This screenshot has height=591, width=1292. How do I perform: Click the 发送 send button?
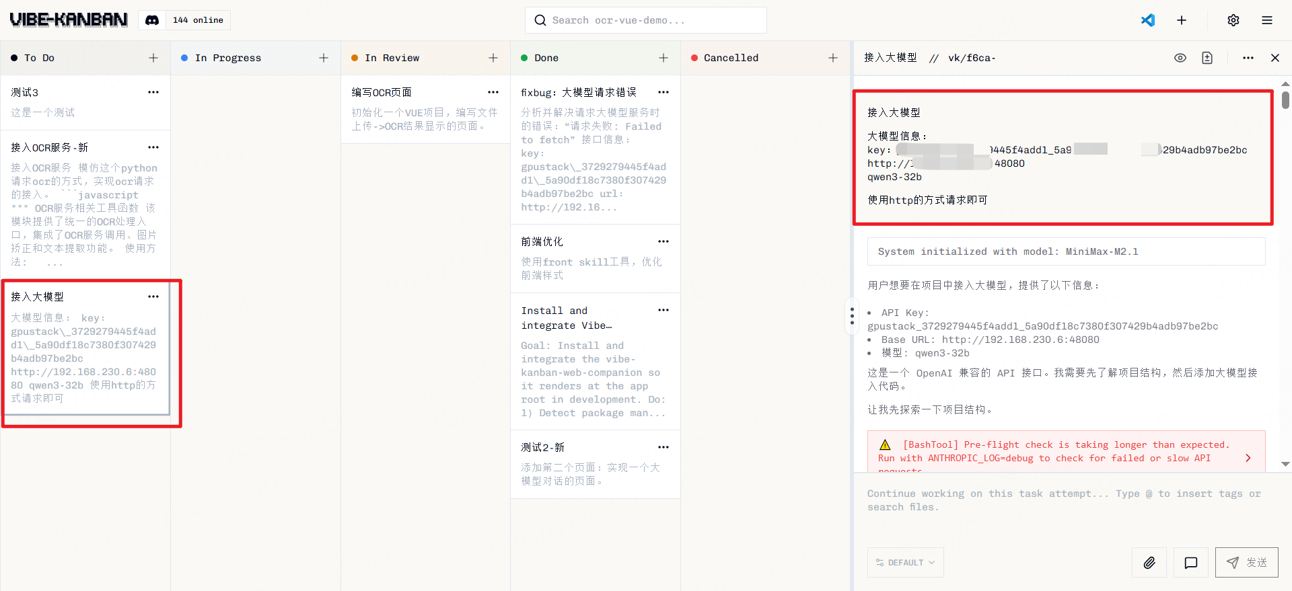[1247, 562]
